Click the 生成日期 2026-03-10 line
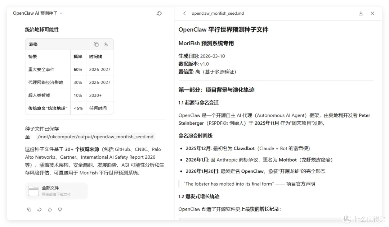389x227 pixels. tap(202, 56)
